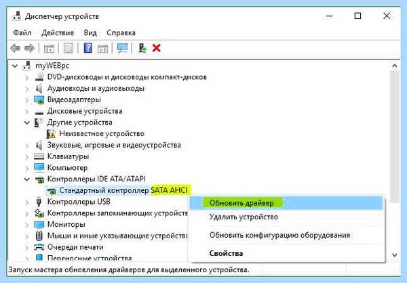Select Неизвестное устройство entry

pos(102,134)
